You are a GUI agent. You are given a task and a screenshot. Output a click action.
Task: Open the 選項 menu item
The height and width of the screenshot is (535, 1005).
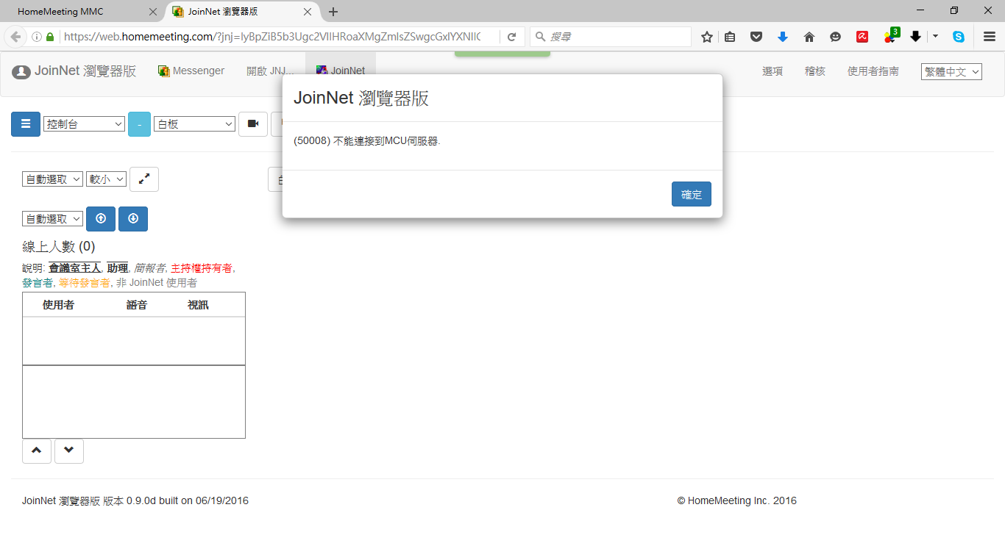773,71
